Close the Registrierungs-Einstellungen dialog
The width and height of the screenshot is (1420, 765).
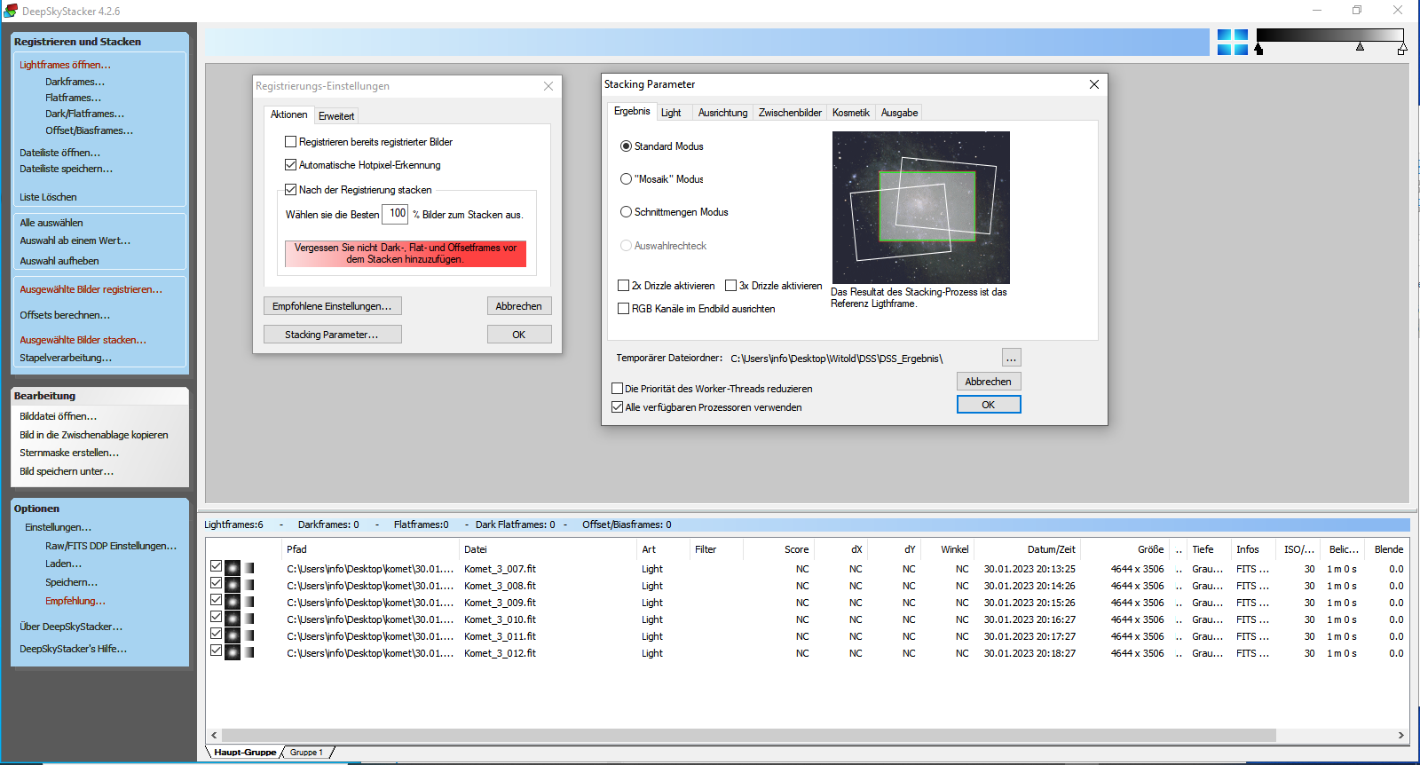(548, 86)
